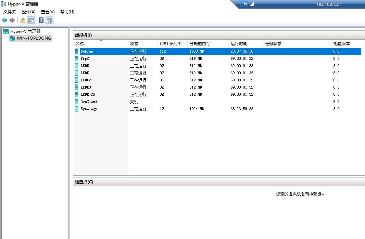Screen dimensions: 365x239
Task: Click the signal strength icon on connection bar
Action: (252, 4)
